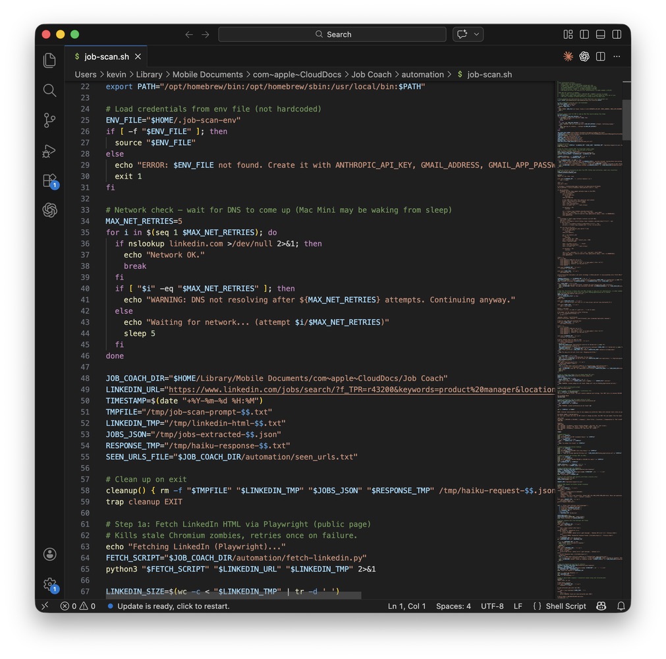666x659 pixels.
Task: Click MAX_NET_RETRIES=5 on line 34
Action: point(144,221)
